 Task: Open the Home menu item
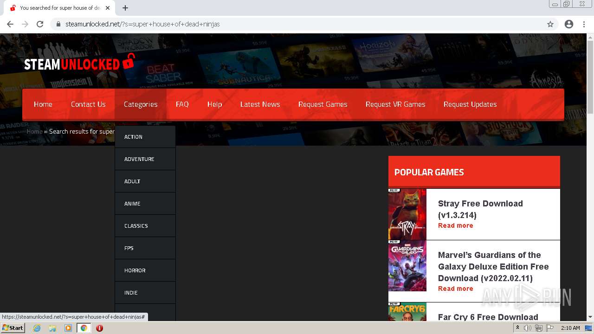(43, 104)
